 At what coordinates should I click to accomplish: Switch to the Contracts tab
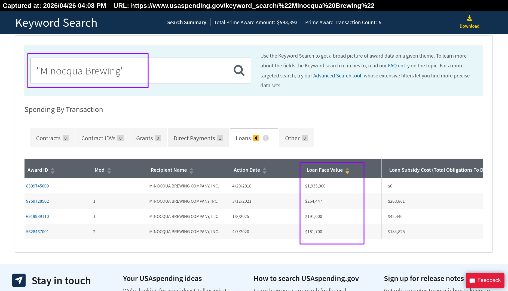coord(52,138)
